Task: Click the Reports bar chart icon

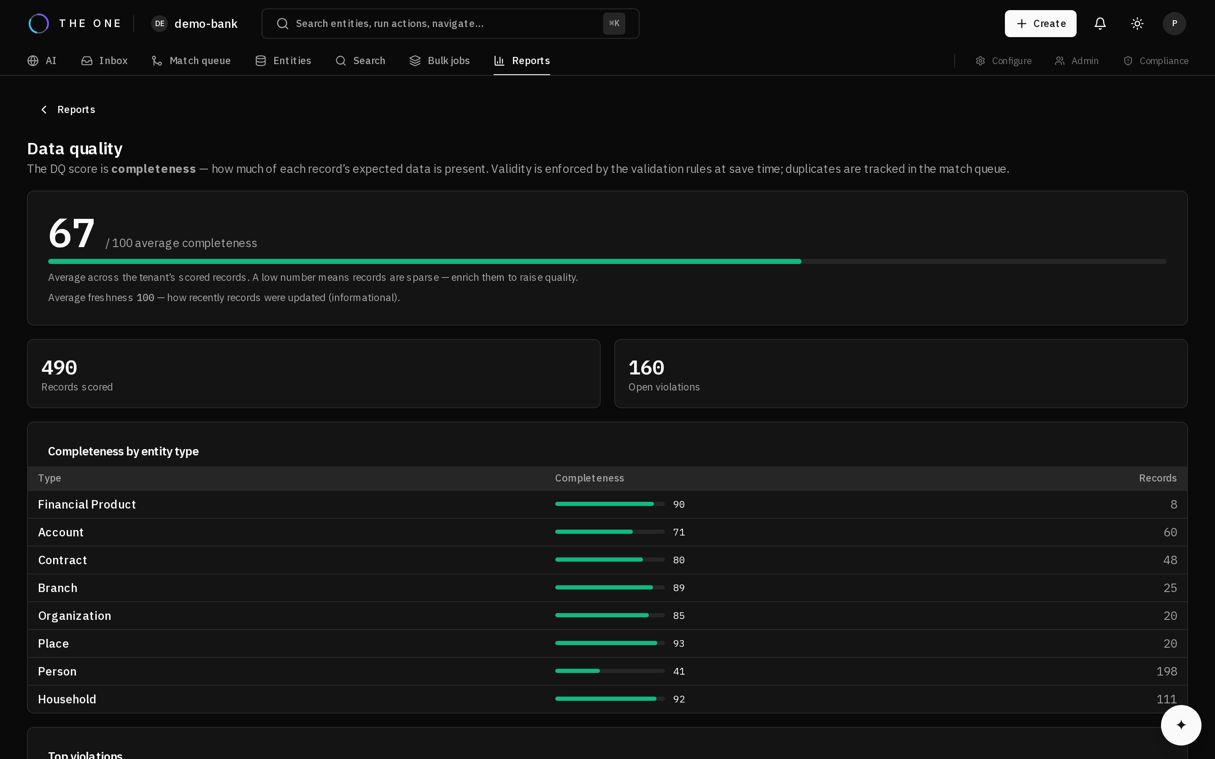Action: tap(499, 61)
